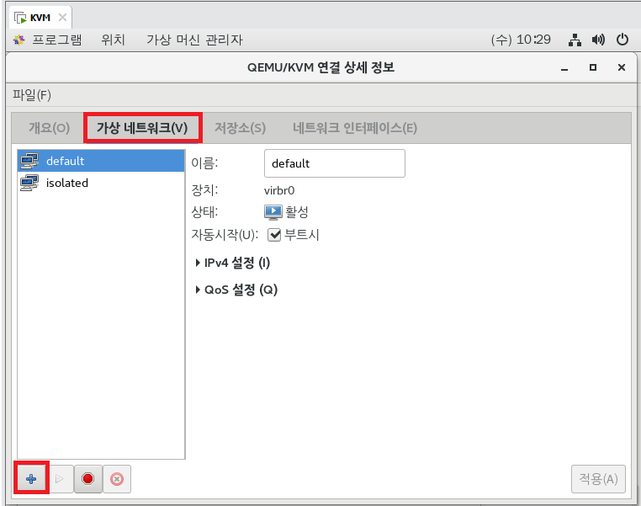This screenshot has width=641, height=506.
Task: Open the power icon menu in top bar
Action: click(x=622, y=40)
